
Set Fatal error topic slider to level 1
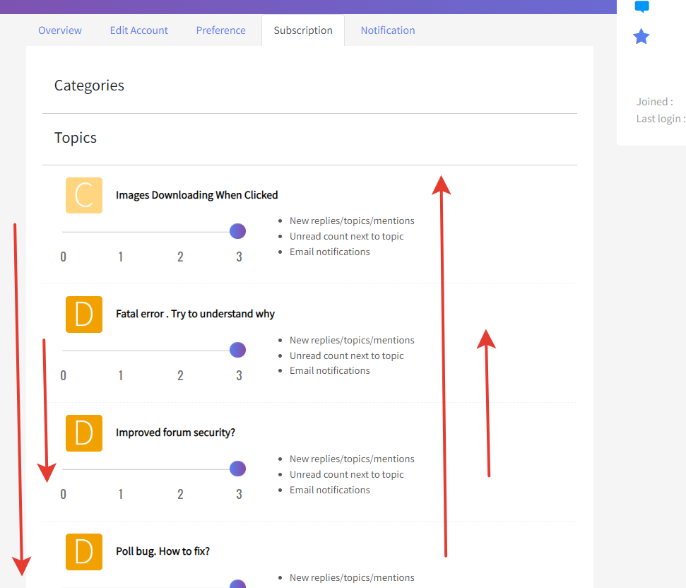[121, 351]
